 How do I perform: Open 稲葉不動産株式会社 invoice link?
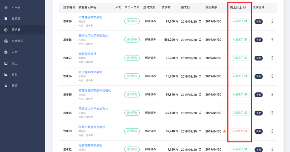[92, 127]
